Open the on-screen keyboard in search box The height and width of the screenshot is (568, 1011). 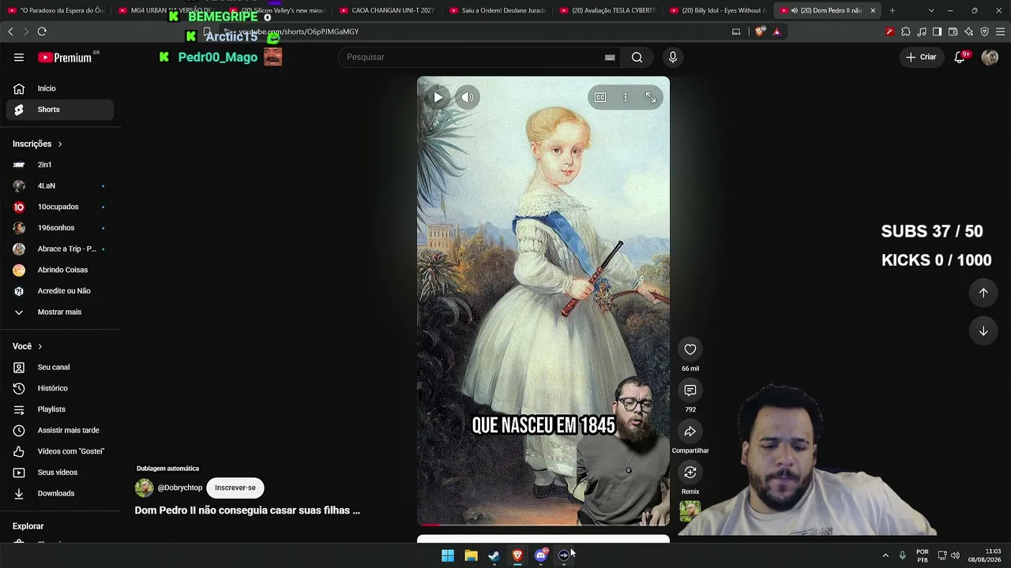click(610, 57)
